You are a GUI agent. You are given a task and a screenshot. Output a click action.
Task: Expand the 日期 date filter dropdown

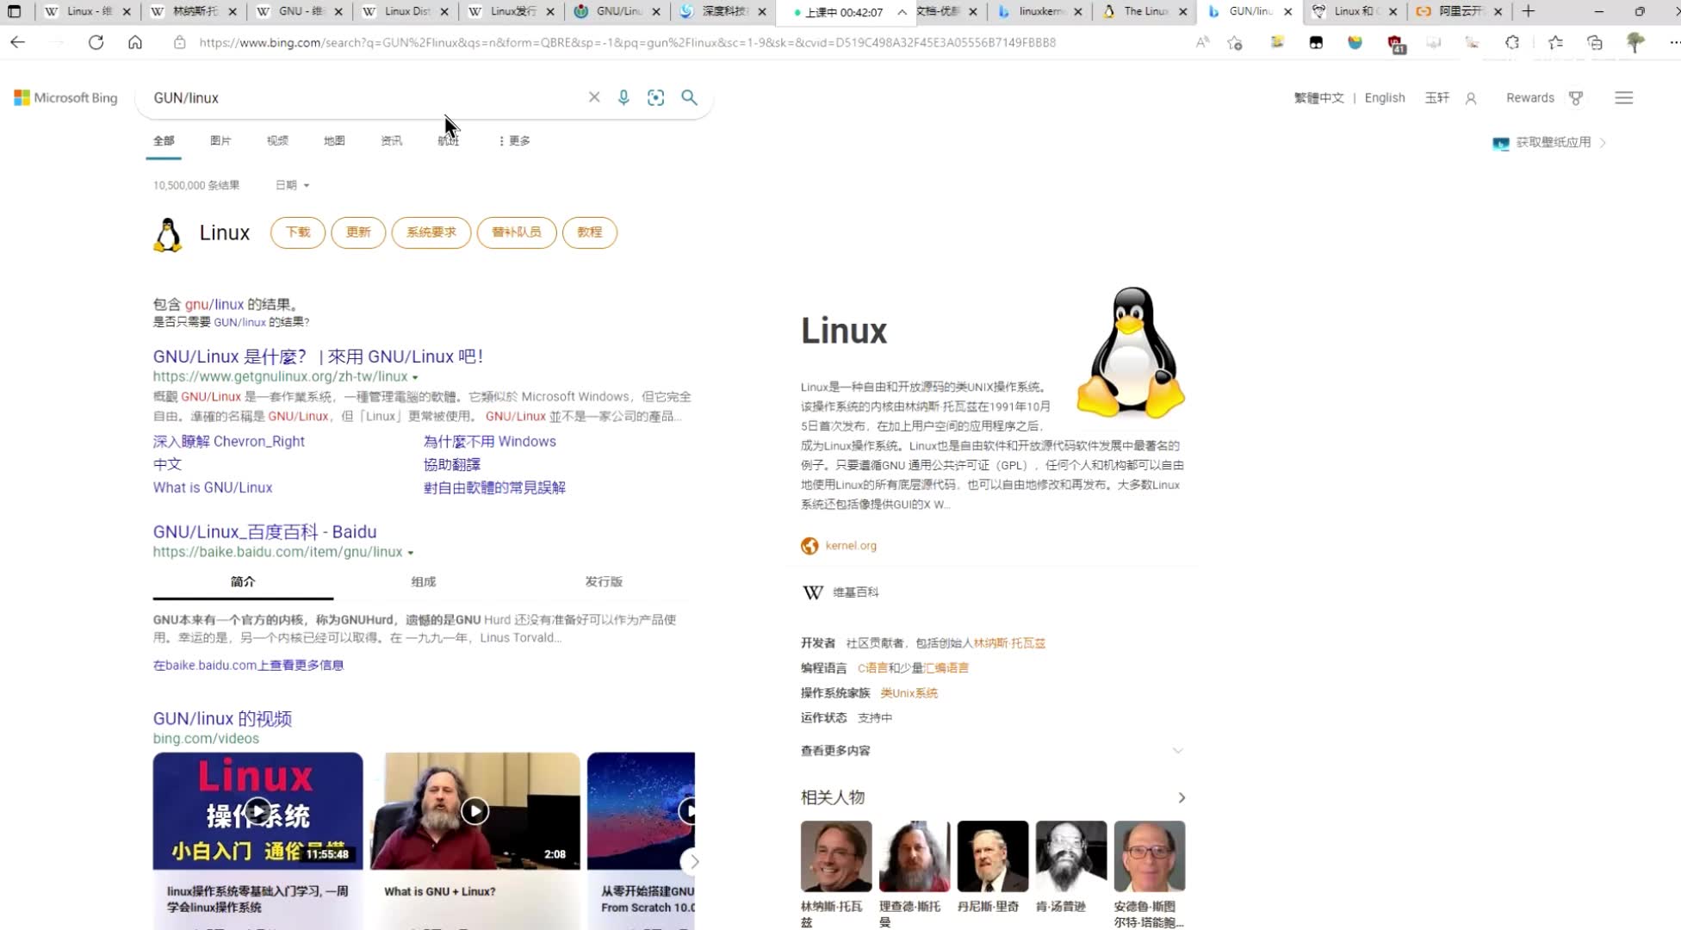292,185
